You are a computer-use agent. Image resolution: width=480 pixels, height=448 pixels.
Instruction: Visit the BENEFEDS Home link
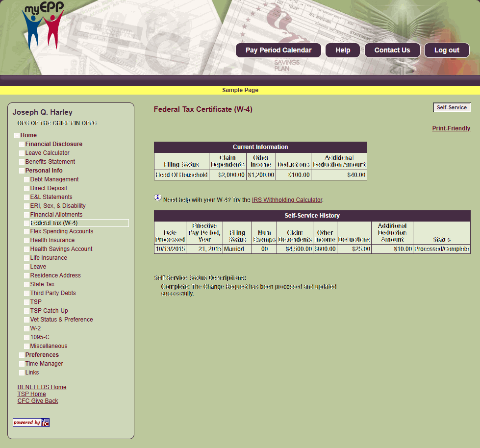(x=42, y=387)
